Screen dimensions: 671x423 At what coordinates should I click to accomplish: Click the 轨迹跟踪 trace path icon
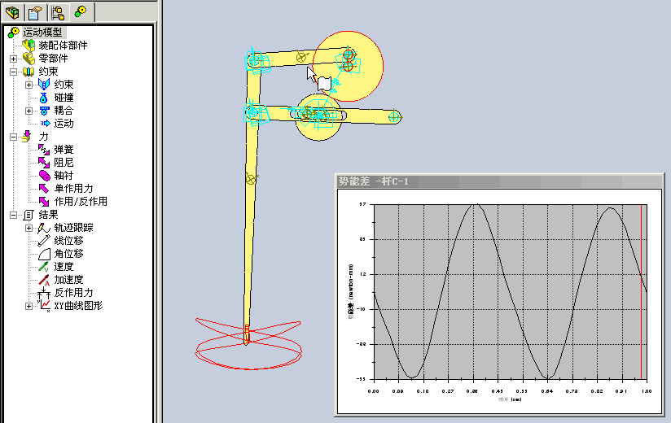coord(44,228)
